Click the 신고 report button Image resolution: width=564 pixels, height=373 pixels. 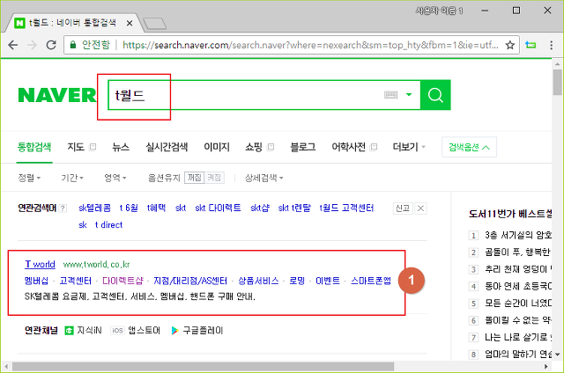403,208
